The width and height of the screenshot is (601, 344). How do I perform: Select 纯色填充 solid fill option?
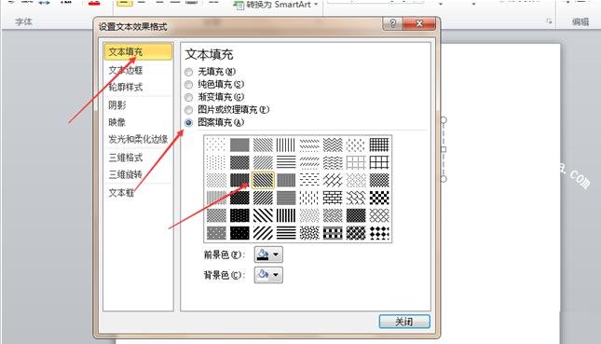(x=188, y=85)
